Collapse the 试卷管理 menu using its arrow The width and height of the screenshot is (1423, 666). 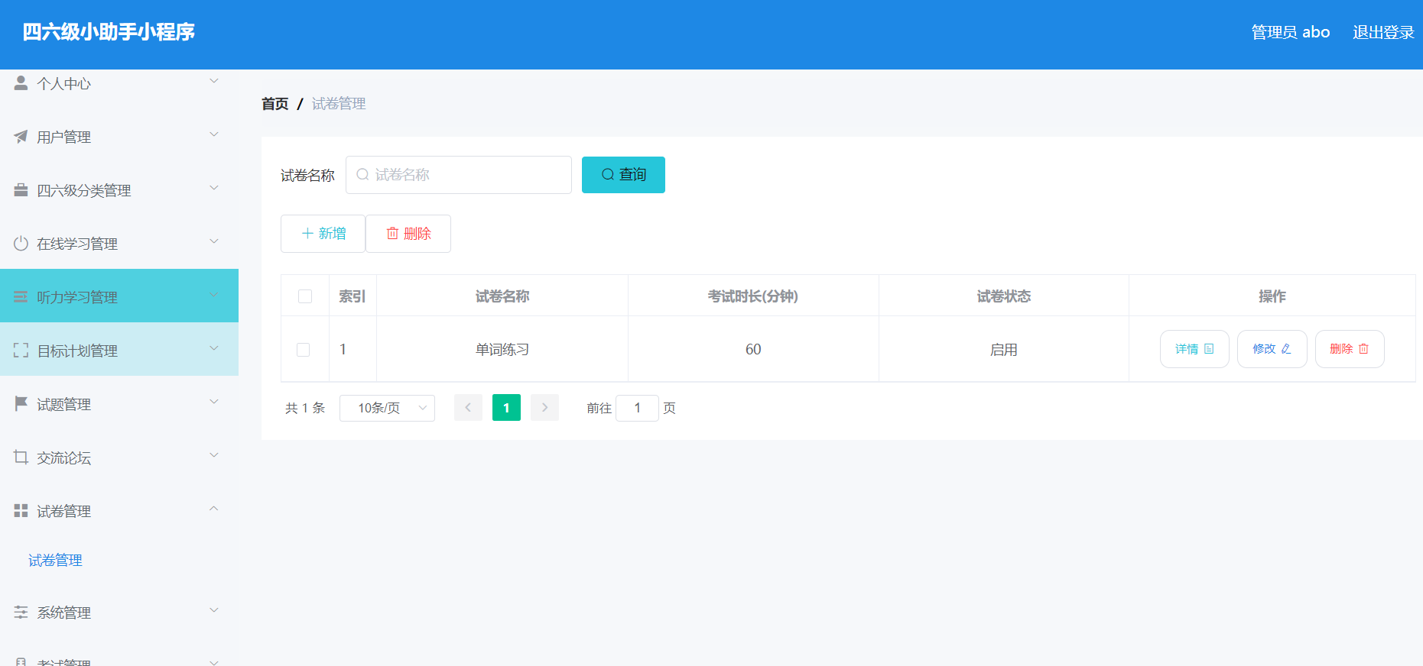214,509
